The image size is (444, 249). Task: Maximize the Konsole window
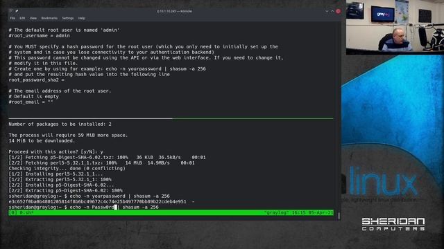[x=332, y=11]
